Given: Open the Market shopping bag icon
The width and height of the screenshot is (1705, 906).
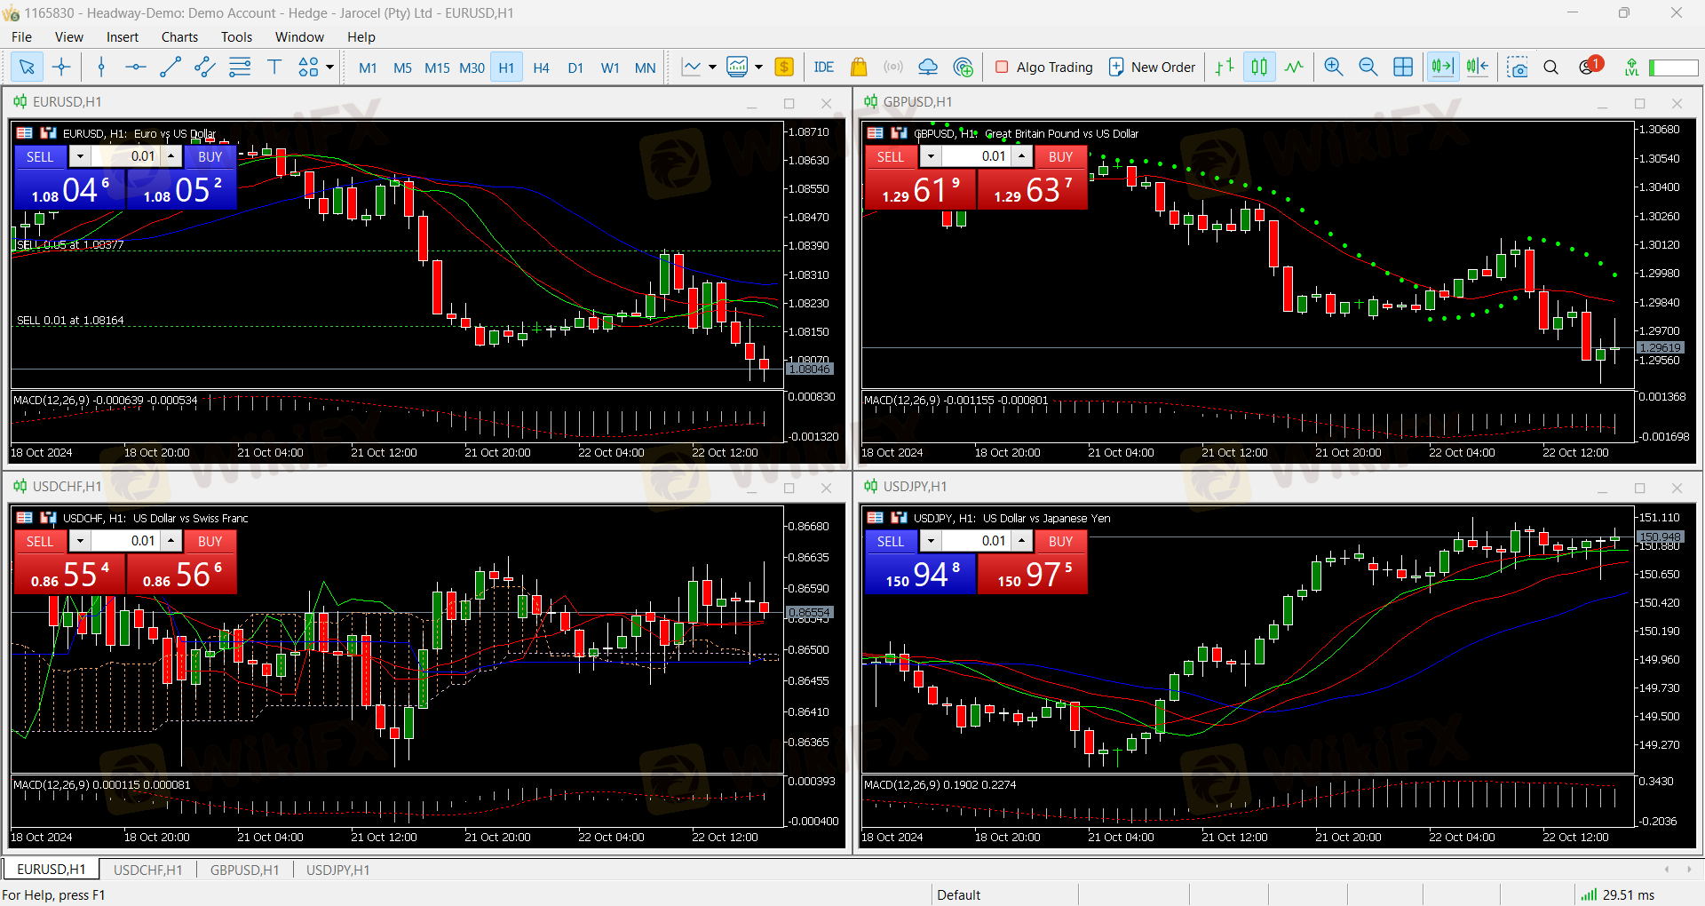Looking at the screenshot, I should click(859, 67).
